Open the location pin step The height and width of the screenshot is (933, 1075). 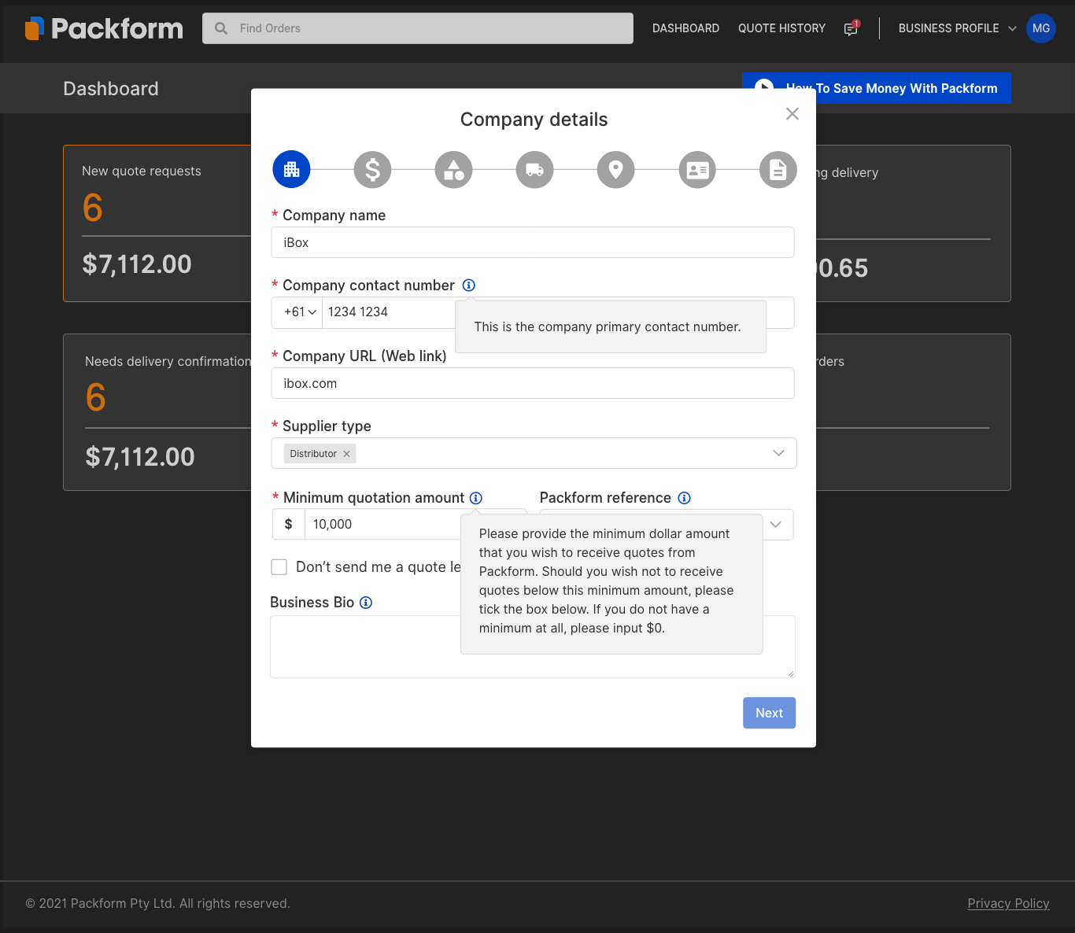(x=615, y=170)
